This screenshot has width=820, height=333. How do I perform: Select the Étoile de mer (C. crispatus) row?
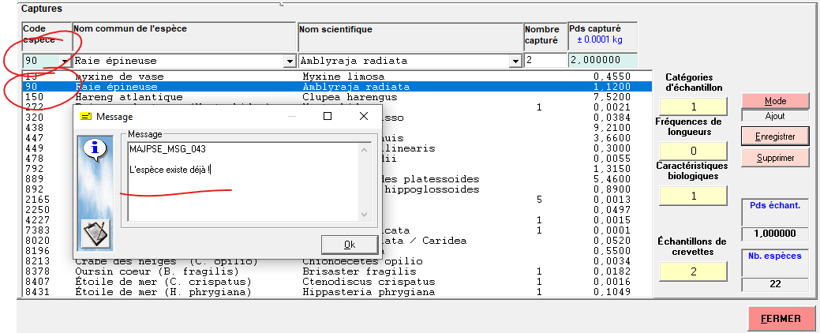[x=337, y=282]
